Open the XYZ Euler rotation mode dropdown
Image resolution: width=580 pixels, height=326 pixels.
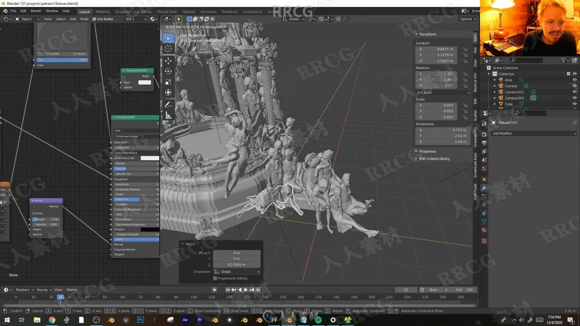coord(443,93)
